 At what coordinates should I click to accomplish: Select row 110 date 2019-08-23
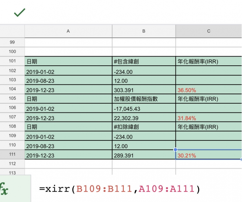[68, 145]
